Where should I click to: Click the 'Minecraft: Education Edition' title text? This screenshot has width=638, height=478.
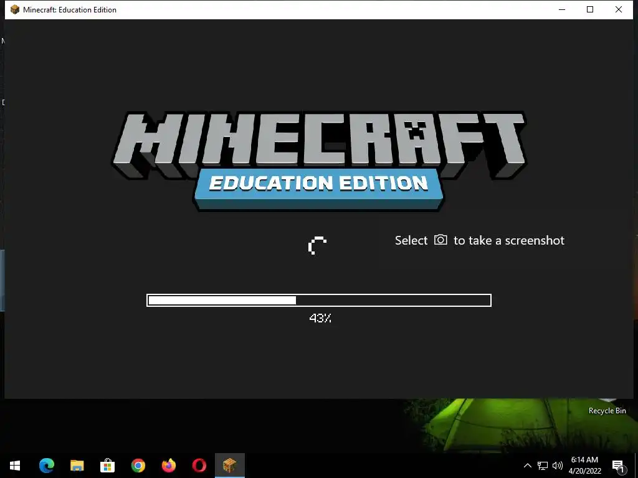(x=70, y=10)
